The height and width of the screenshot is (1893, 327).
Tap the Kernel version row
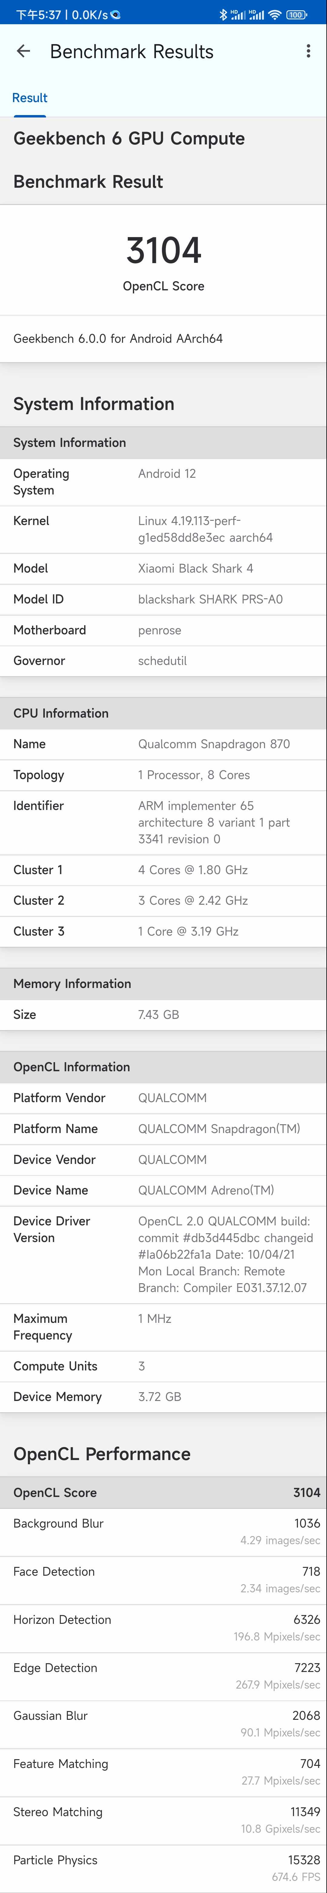coord(163,529)
